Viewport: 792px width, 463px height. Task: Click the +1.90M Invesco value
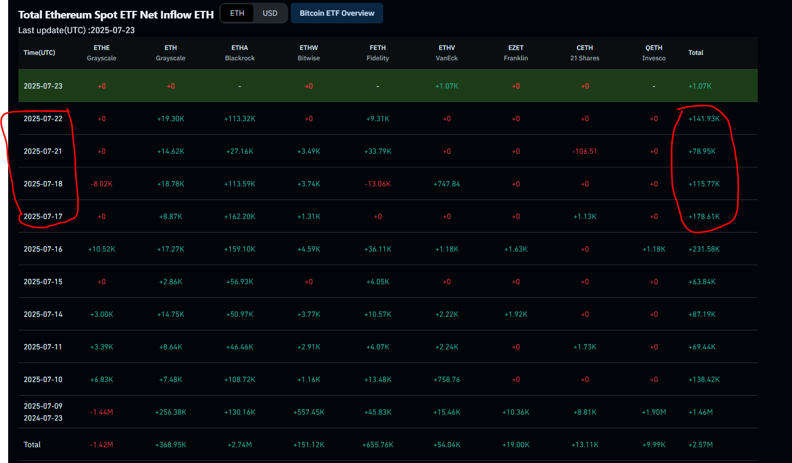pos(654,412)
